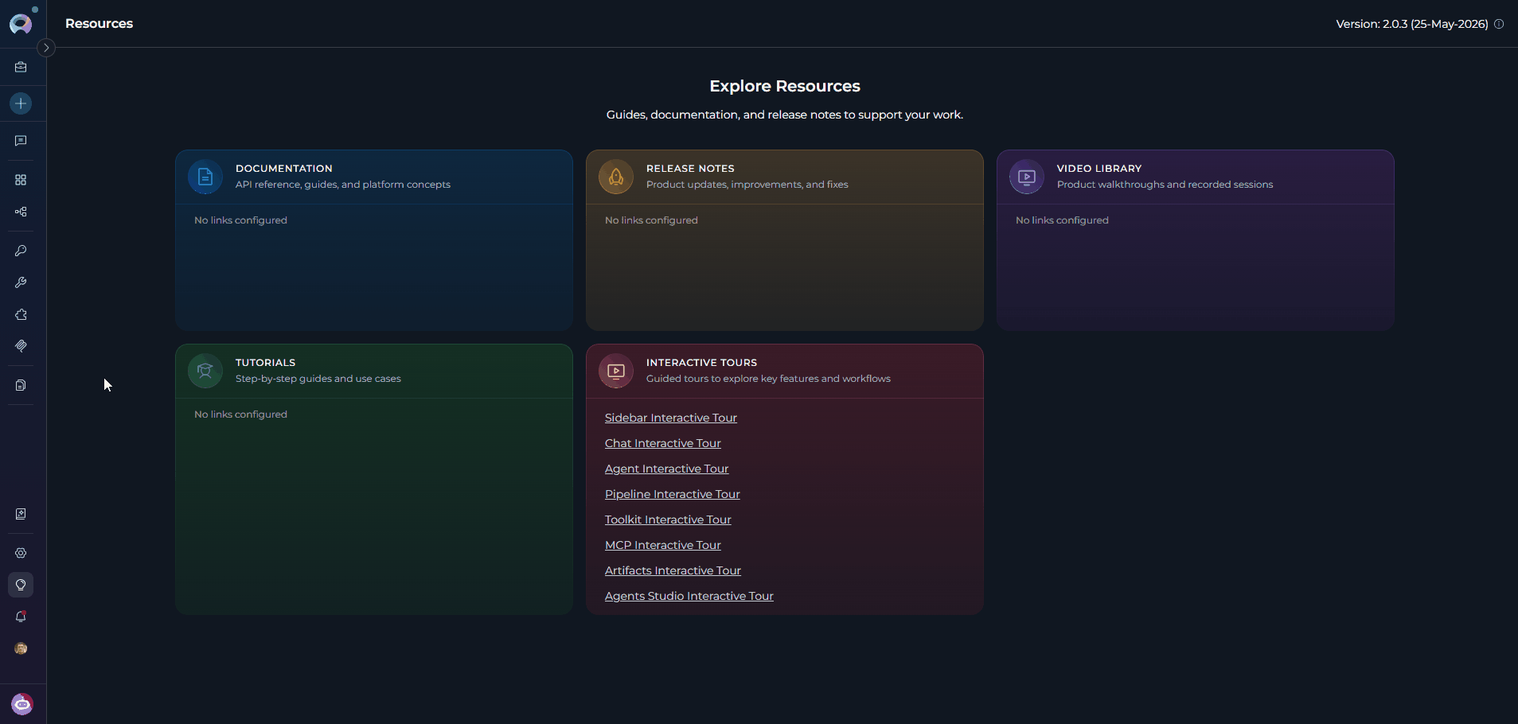Click the Video Library play icon
The height and width of the screenshot is (724, 1518).
[1027, 177]
